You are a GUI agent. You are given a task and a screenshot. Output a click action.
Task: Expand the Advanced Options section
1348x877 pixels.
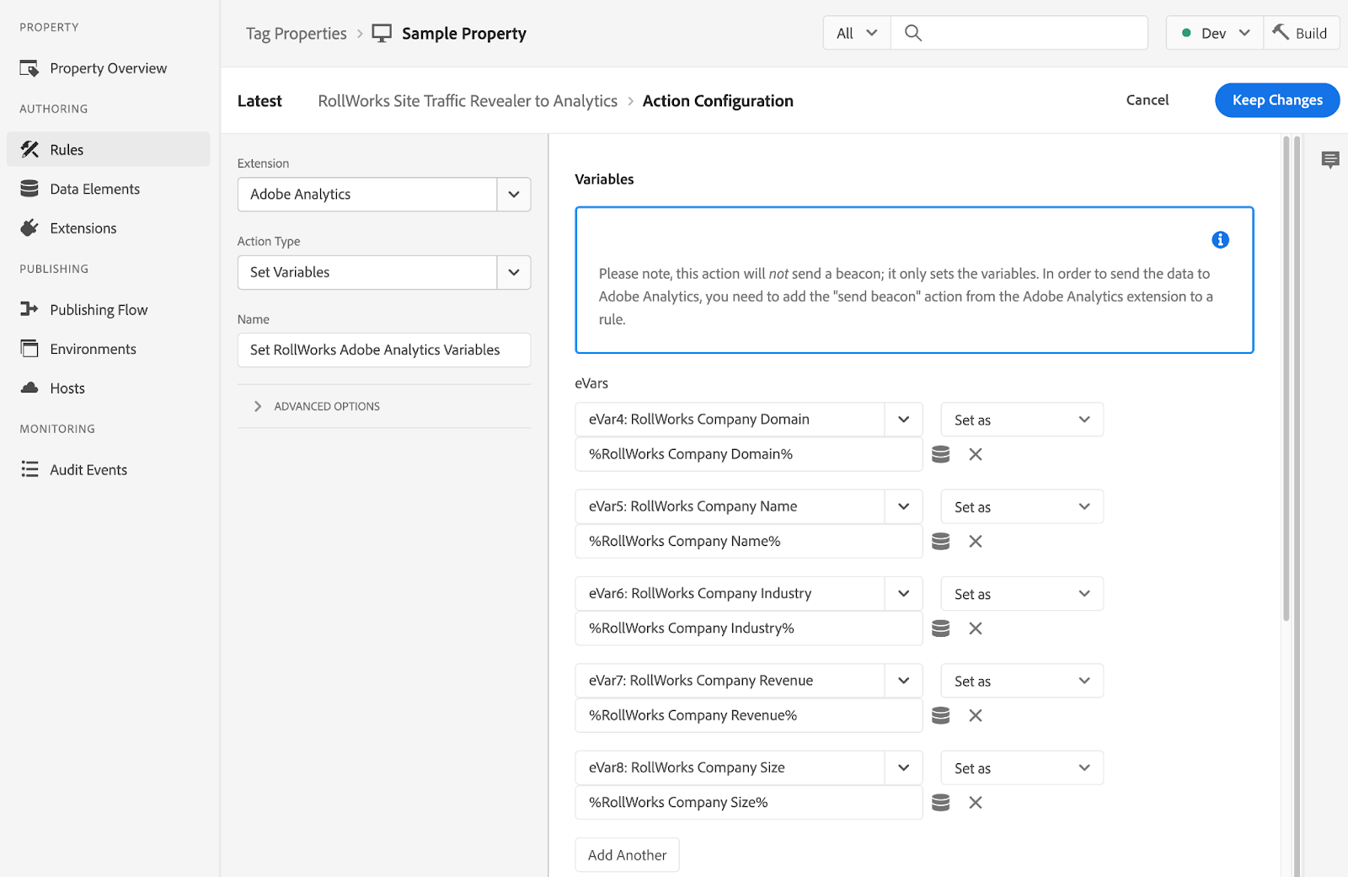coord(326,407)
